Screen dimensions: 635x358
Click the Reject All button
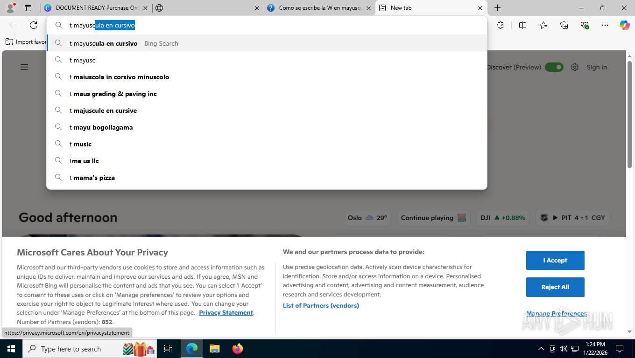[x=555, y=287]
